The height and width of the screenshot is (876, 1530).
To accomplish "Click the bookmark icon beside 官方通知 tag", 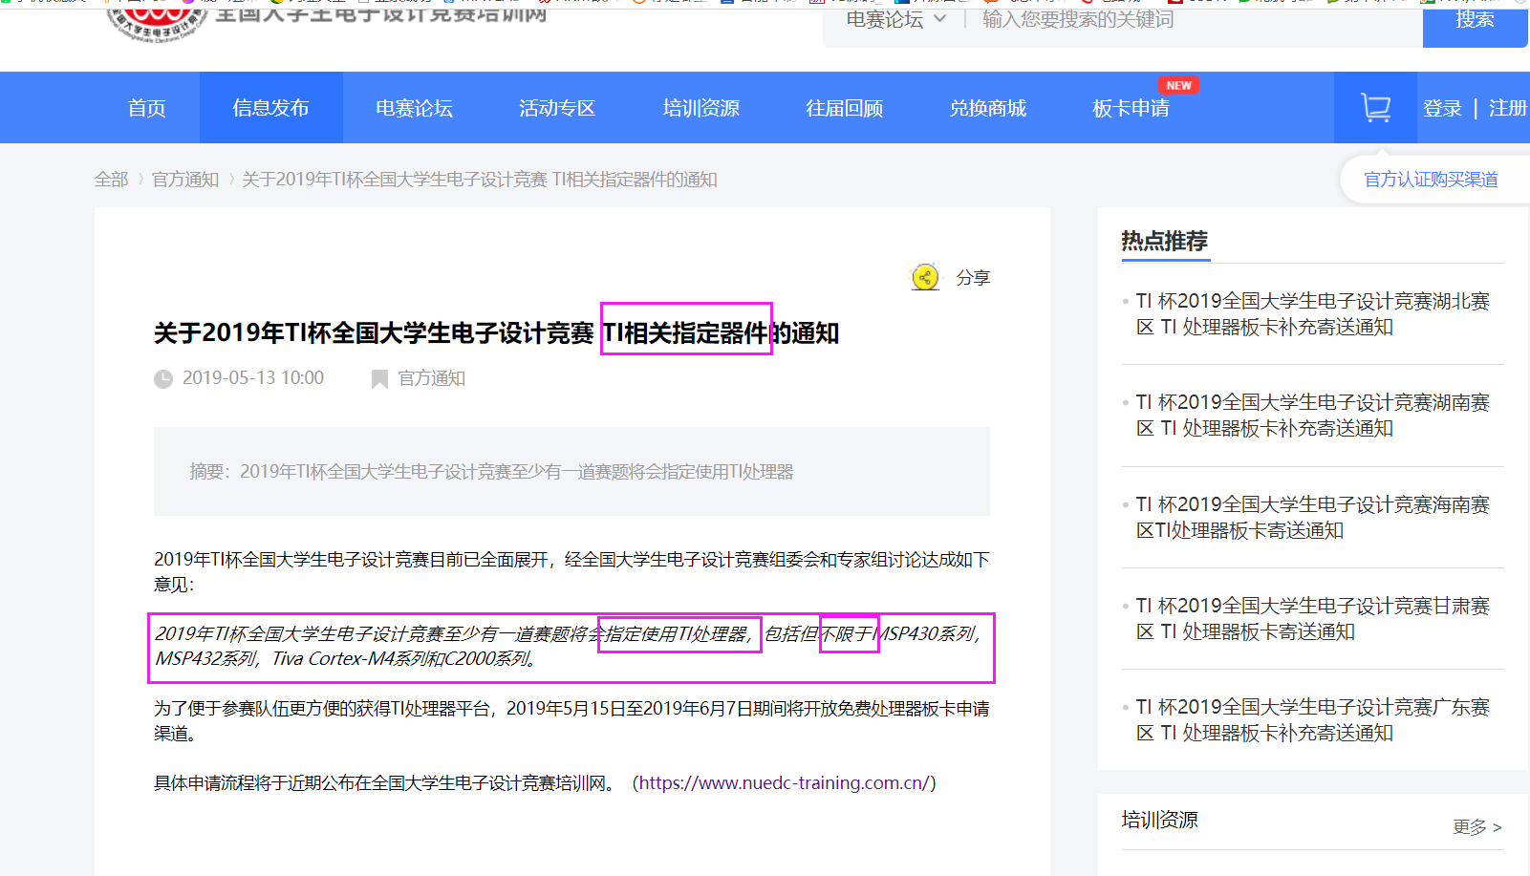I will [379, 379].
